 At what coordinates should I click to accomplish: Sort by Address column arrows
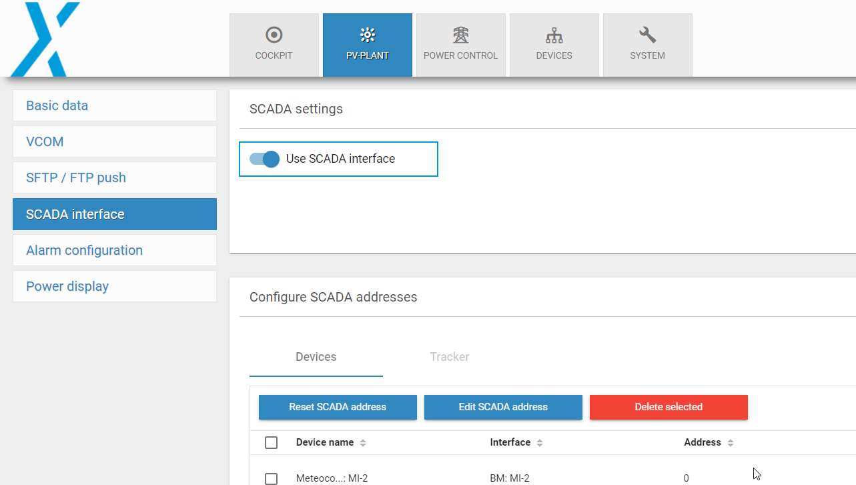click(x=731, y=443)
